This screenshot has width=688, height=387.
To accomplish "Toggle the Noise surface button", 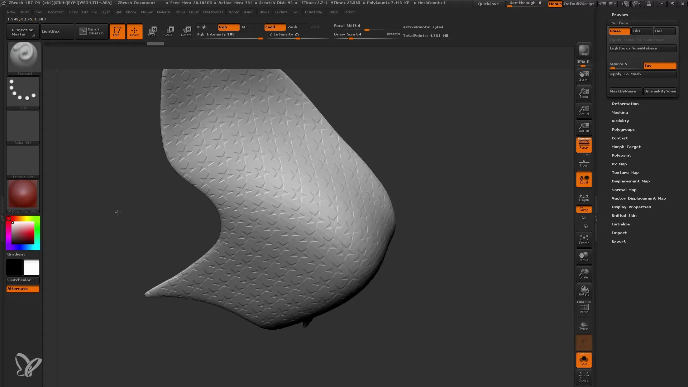I will click(619, 31).
